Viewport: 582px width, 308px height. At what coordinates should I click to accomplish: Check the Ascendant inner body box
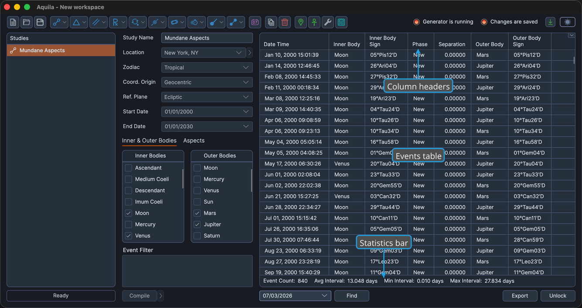[129, 168]
